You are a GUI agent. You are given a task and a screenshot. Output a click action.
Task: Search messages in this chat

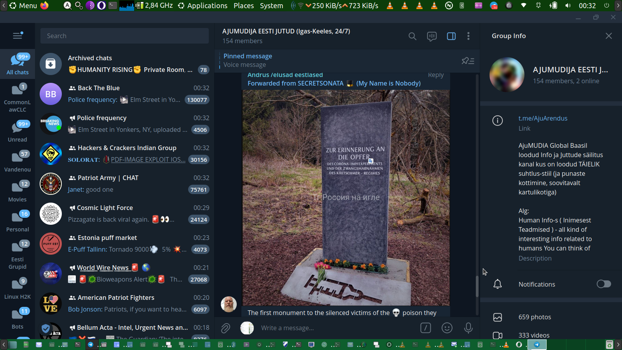tap(412, 36)
